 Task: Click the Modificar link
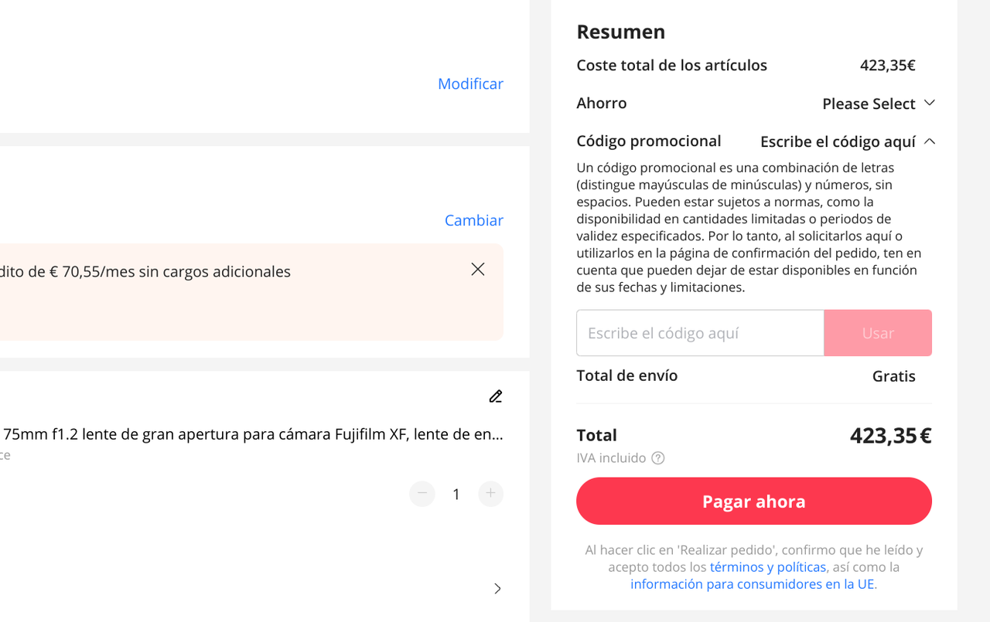point(470,83)
